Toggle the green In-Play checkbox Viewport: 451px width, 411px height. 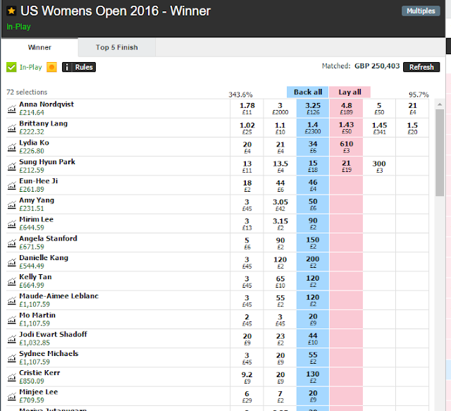(x=11, y=67)
